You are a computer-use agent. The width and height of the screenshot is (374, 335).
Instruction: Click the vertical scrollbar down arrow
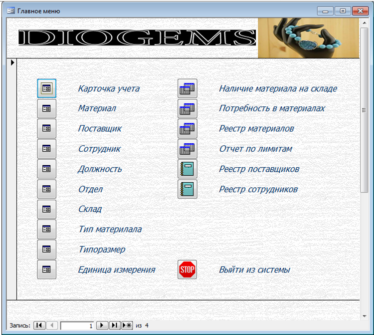coord(364,316)
